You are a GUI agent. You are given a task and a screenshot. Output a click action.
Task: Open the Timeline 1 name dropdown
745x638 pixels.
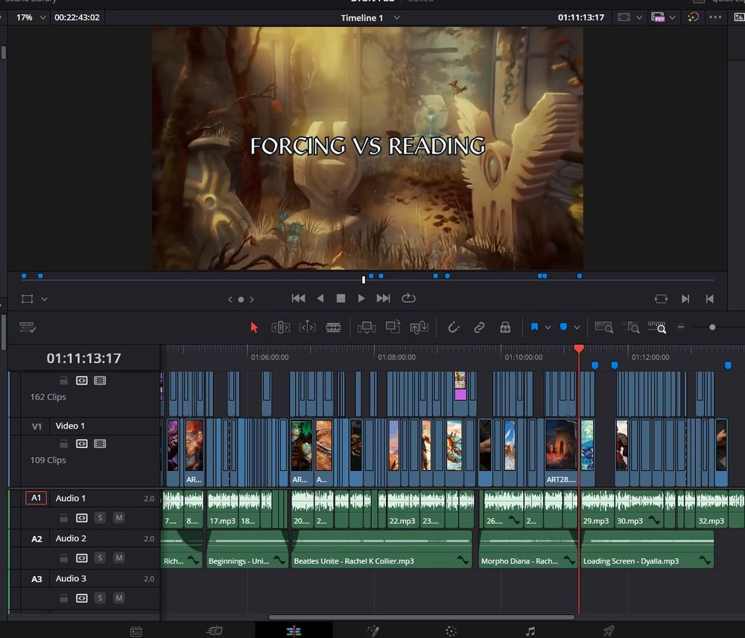coord(397,18)
